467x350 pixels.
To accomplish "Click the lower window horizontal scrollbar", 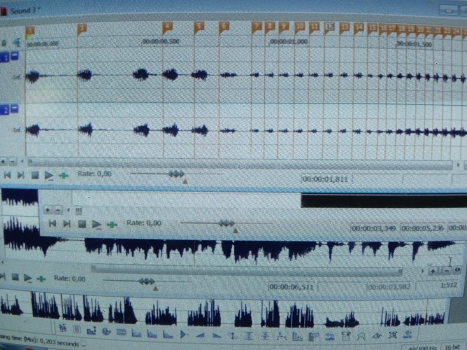I will 247,269.
